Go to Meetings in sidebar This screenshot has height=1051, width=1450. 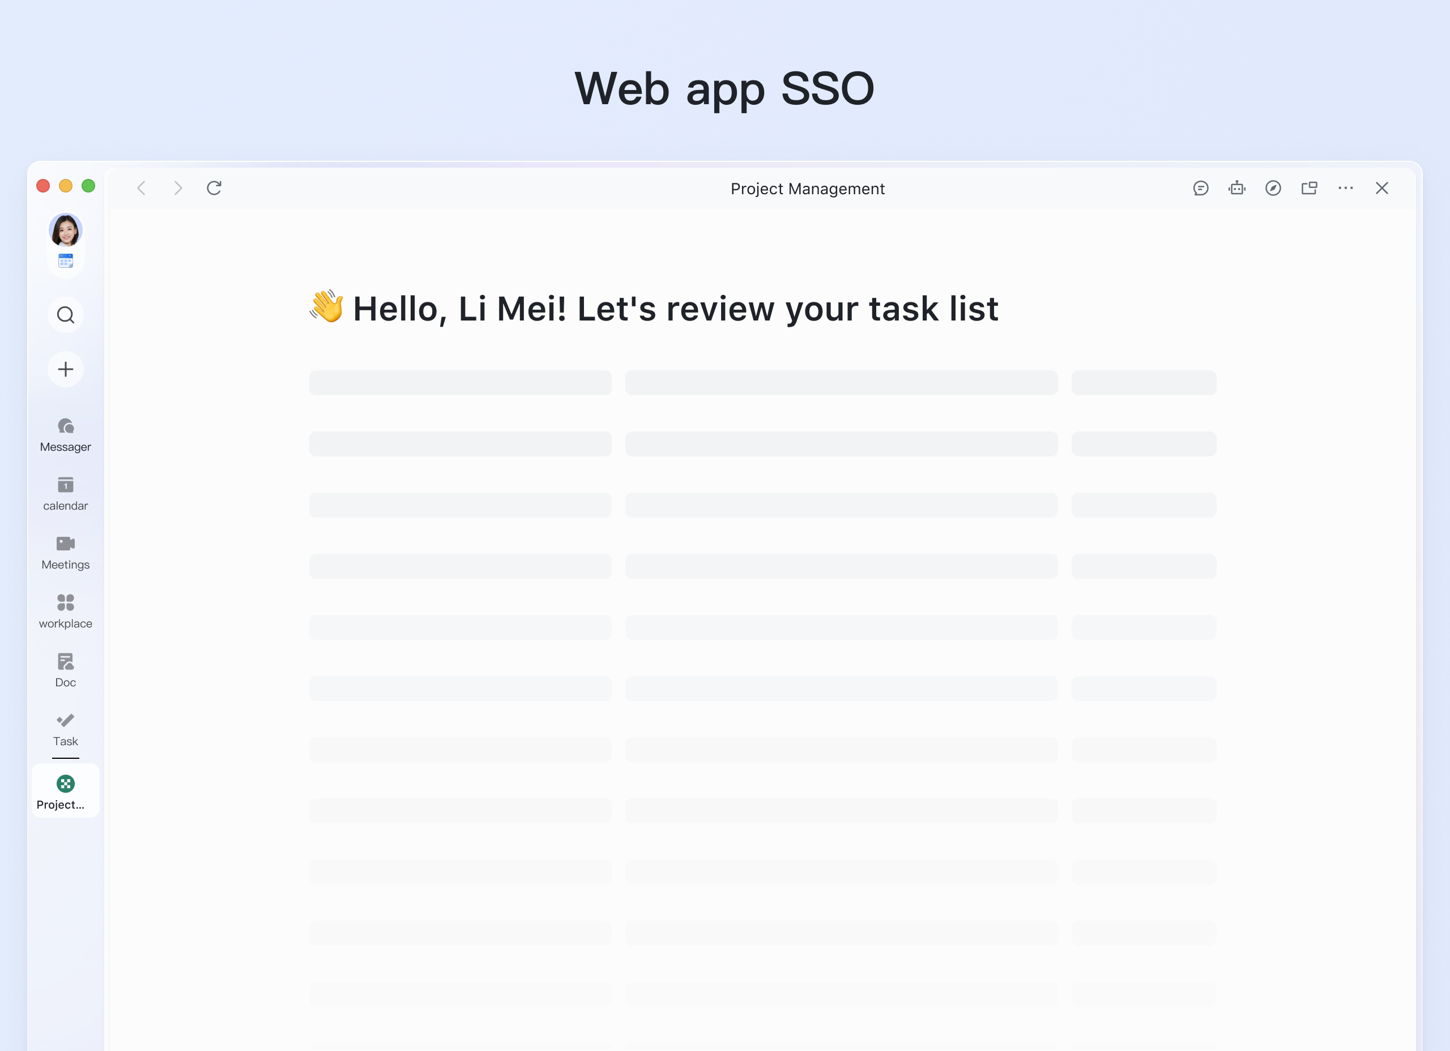(65, 552)
